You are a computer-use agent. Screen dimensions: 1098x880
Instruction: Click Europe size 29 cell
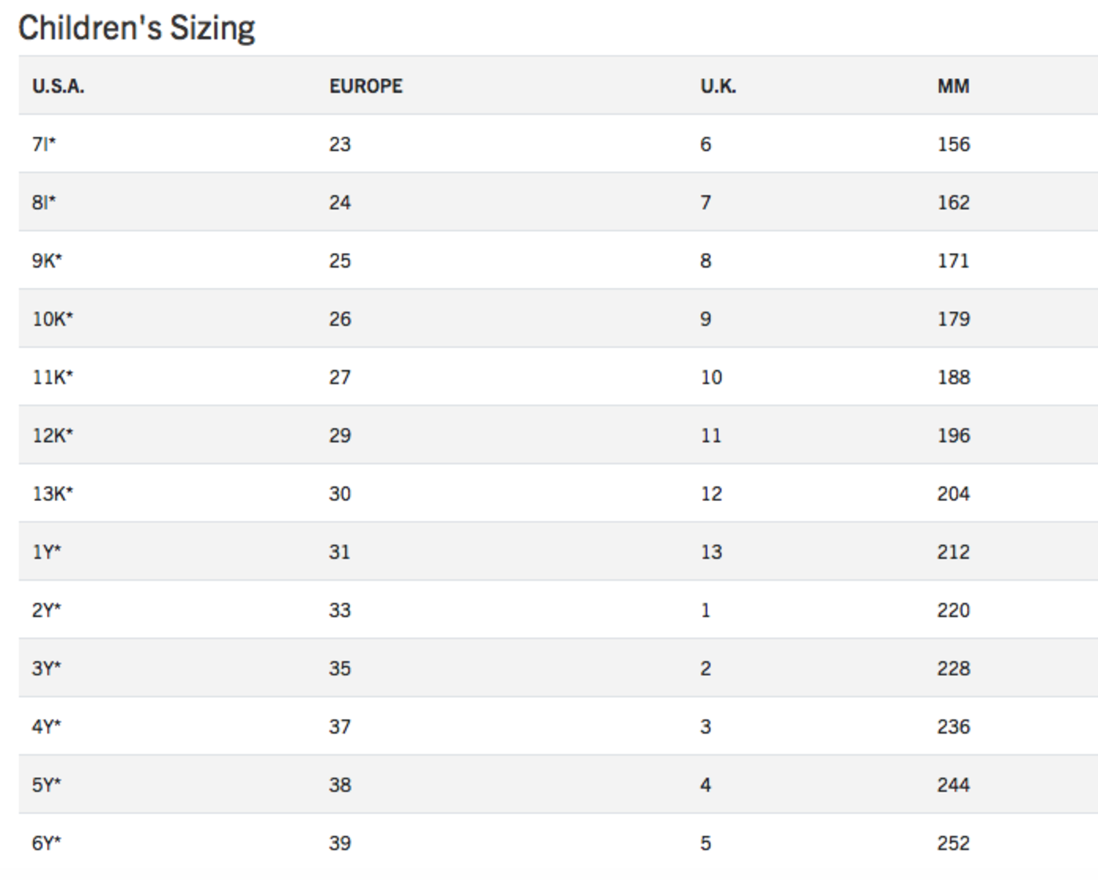point(340,435)
